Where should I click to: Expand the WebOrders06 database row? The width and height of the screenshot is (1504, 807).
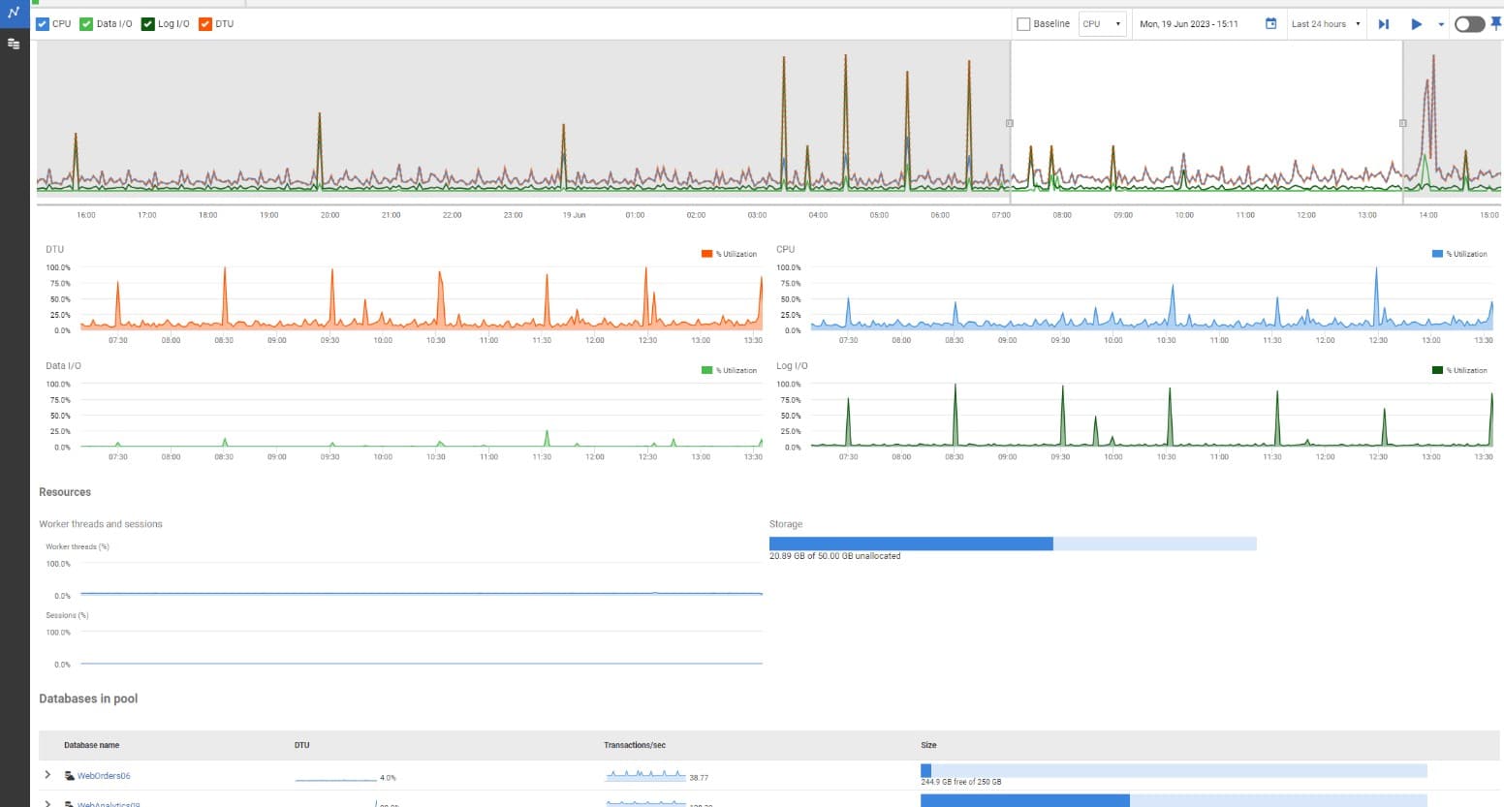coord(47,775)
